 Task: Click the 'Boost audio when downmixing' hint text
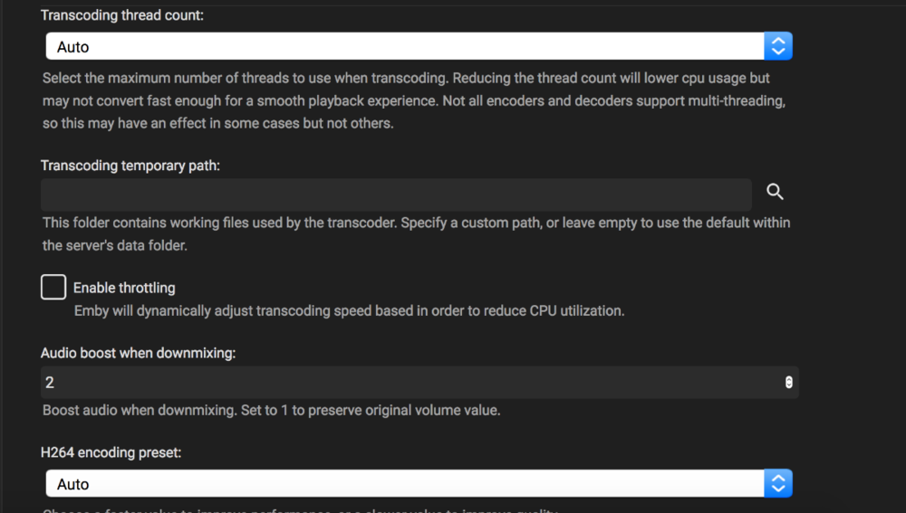point(271,410)
